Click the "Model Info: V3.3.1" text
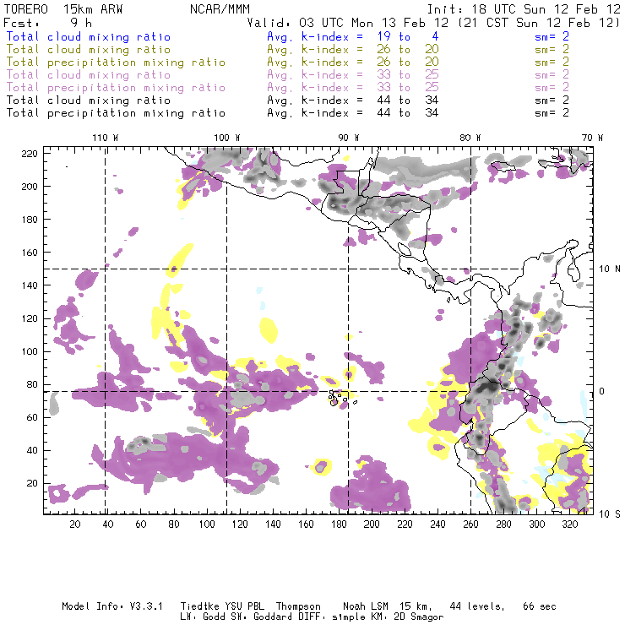 pyautogui.click(x=112, y=606)
